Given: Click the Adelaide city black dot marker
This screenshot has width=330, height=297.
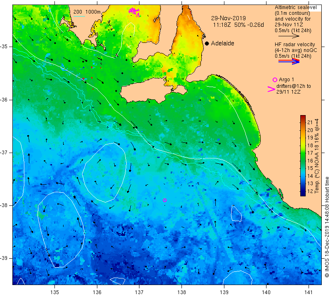Looking at the screenshot, I should pyautogui.click(x=207, y=43).
